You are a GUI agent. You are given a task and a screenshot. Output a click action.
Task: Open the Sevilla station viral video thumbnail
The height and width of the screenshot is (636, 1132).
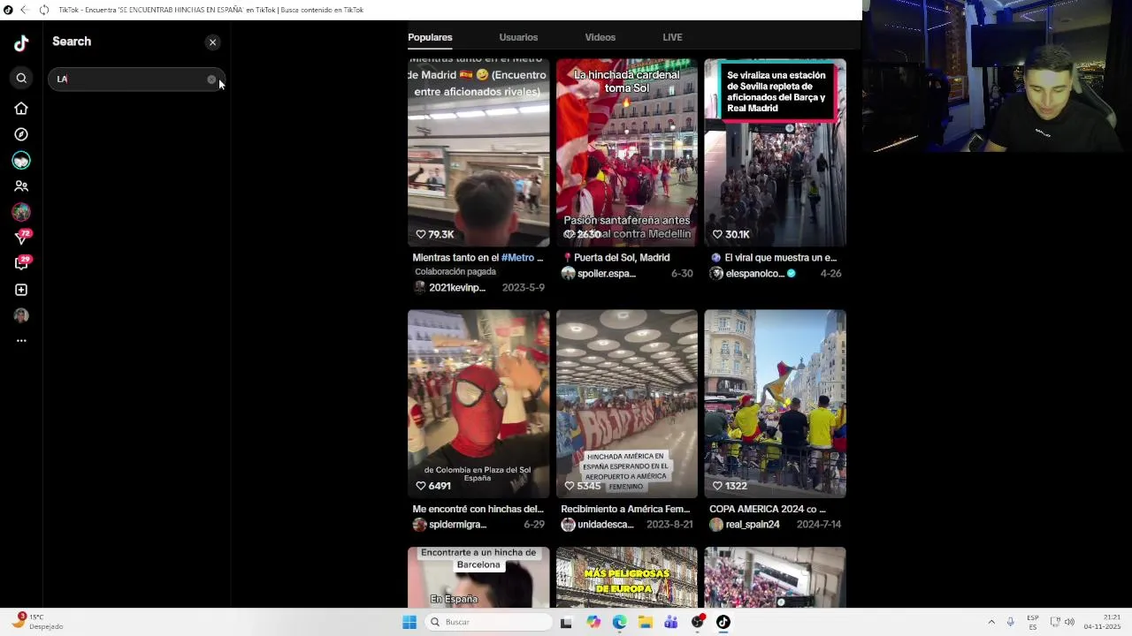point(775,153)
